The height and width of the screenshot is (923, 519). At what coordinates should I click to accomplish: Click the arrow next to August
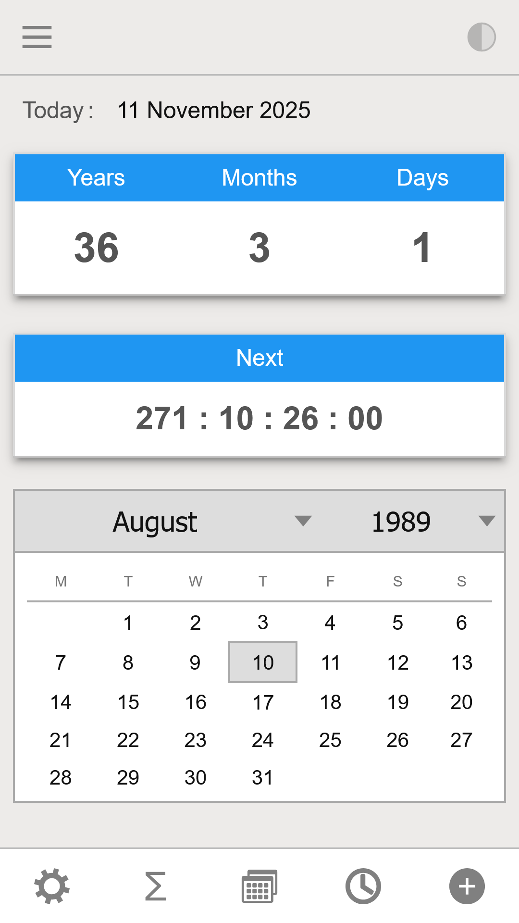[303, 521]
